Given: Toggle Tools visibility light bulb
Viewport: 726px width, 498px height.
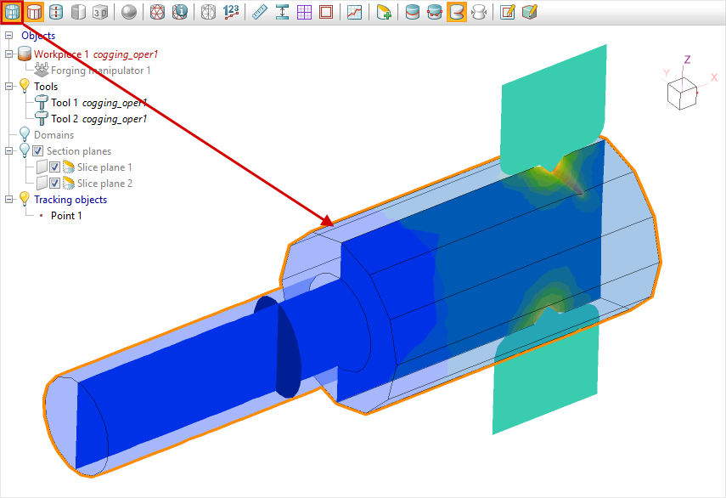Looking at the screenshot, I should pyautogui.click(x=25, y=87).
